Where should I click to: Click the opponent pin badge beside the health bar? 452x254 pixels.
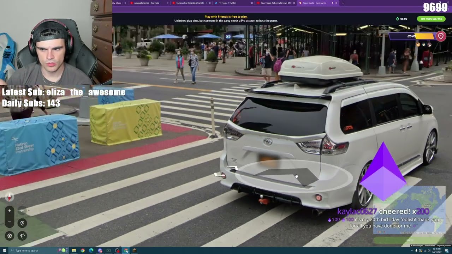[441, 36]
